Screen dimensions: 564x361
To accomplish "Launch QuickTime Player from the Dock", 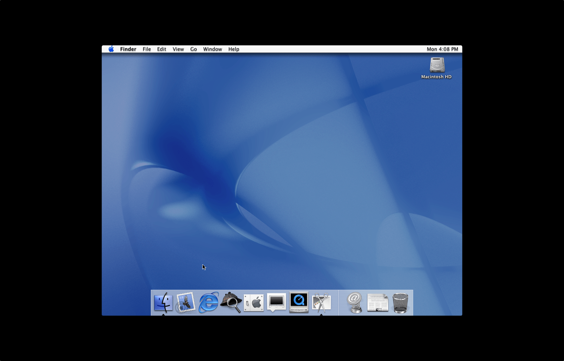I will click(x=299, y=302).
